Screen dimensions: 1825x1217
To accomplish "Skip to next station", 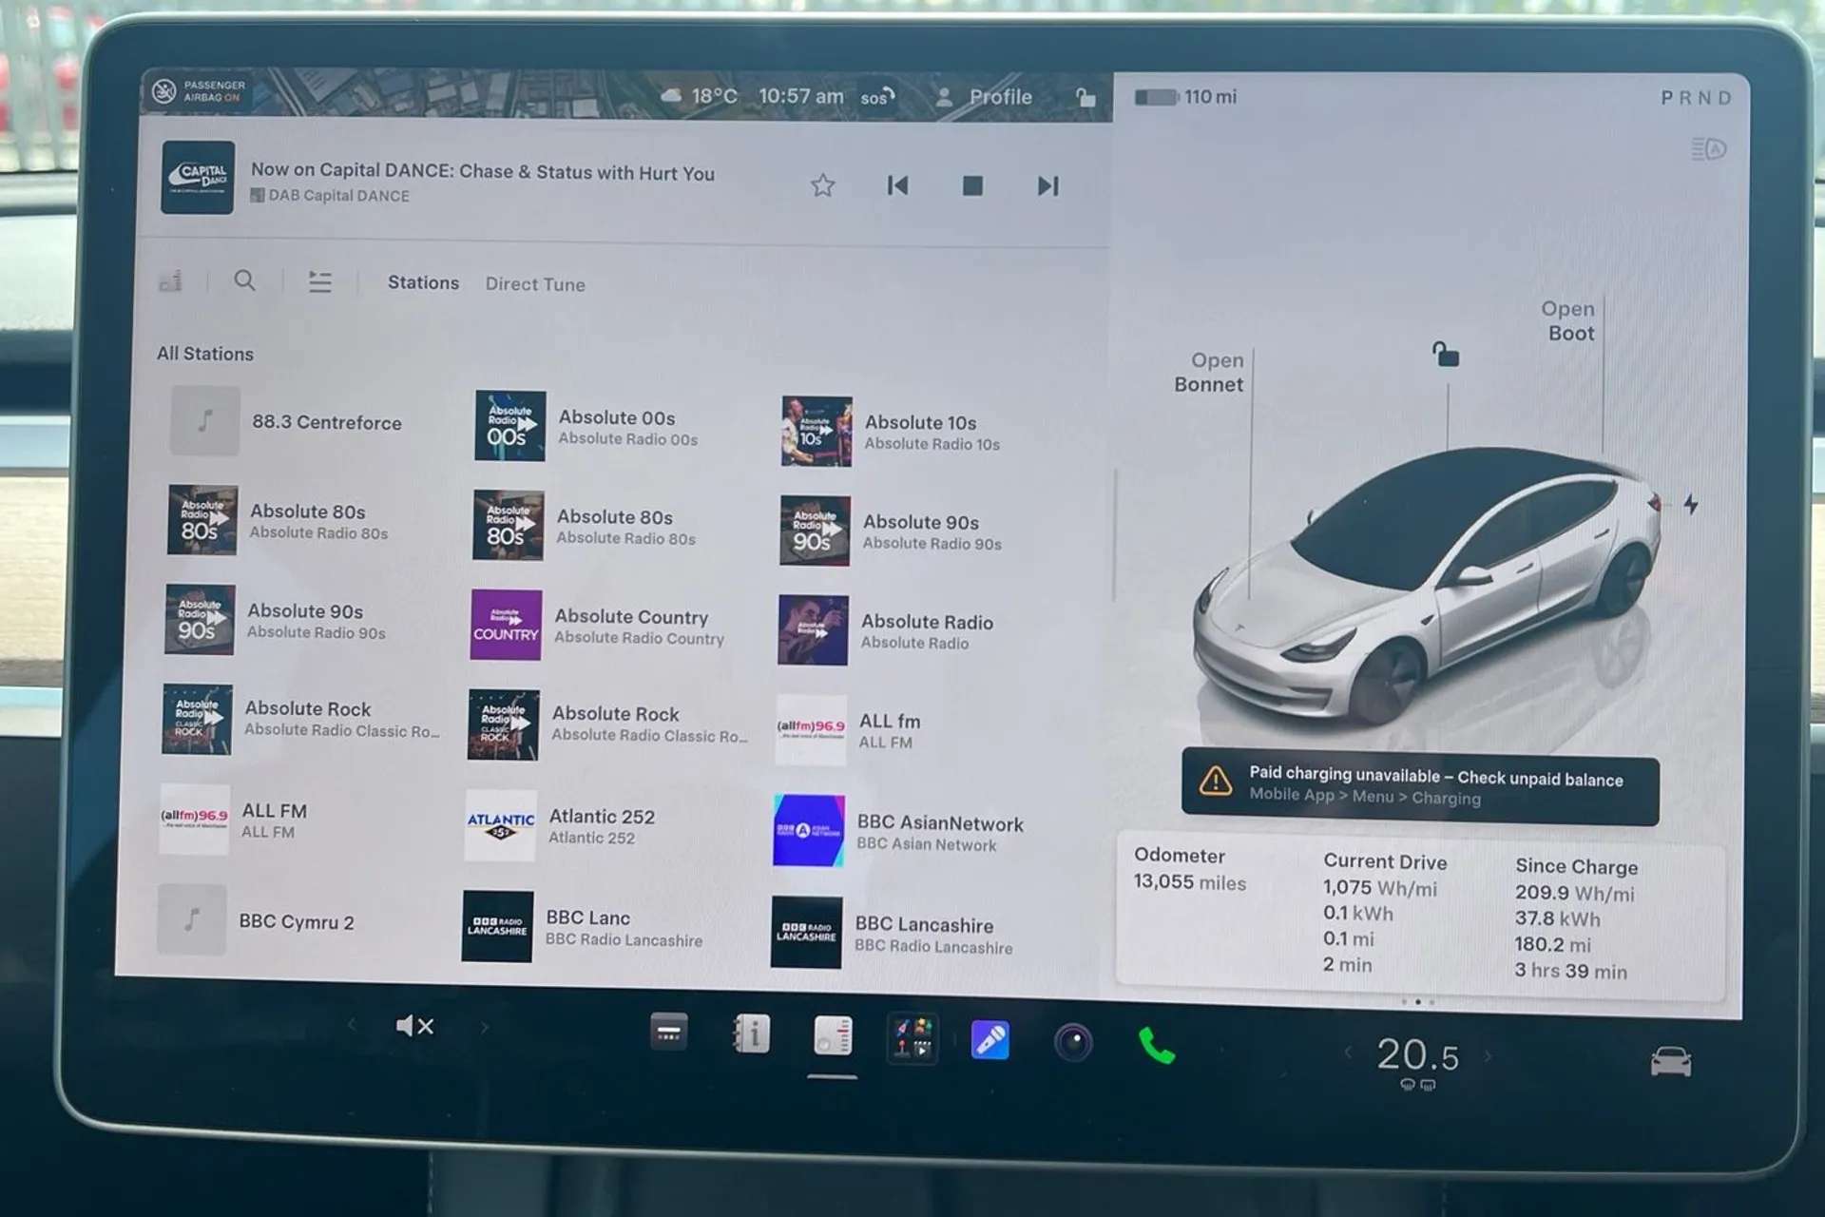I will 1047,186.
